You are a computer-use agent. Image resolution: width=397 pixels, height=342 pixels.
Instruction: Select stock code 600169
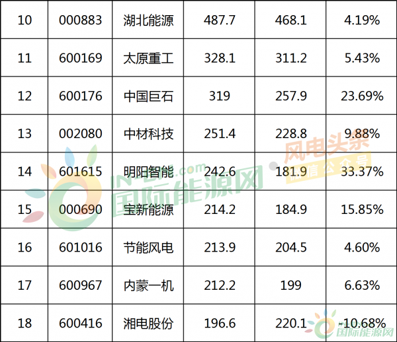[x=81, y=58]
